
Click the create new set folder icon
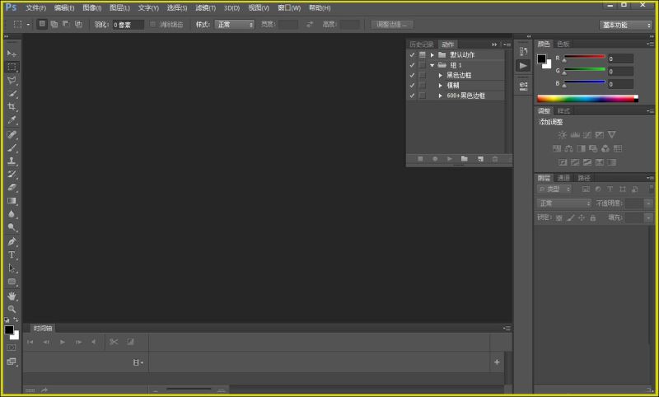465,159
